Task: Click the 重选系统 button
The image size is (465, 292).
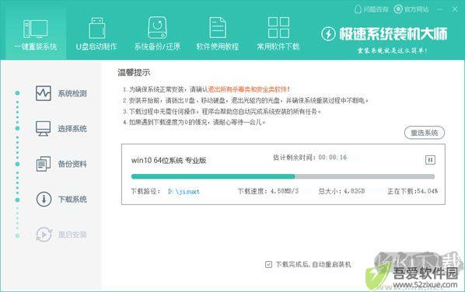Action: click(x=425, y=133)
